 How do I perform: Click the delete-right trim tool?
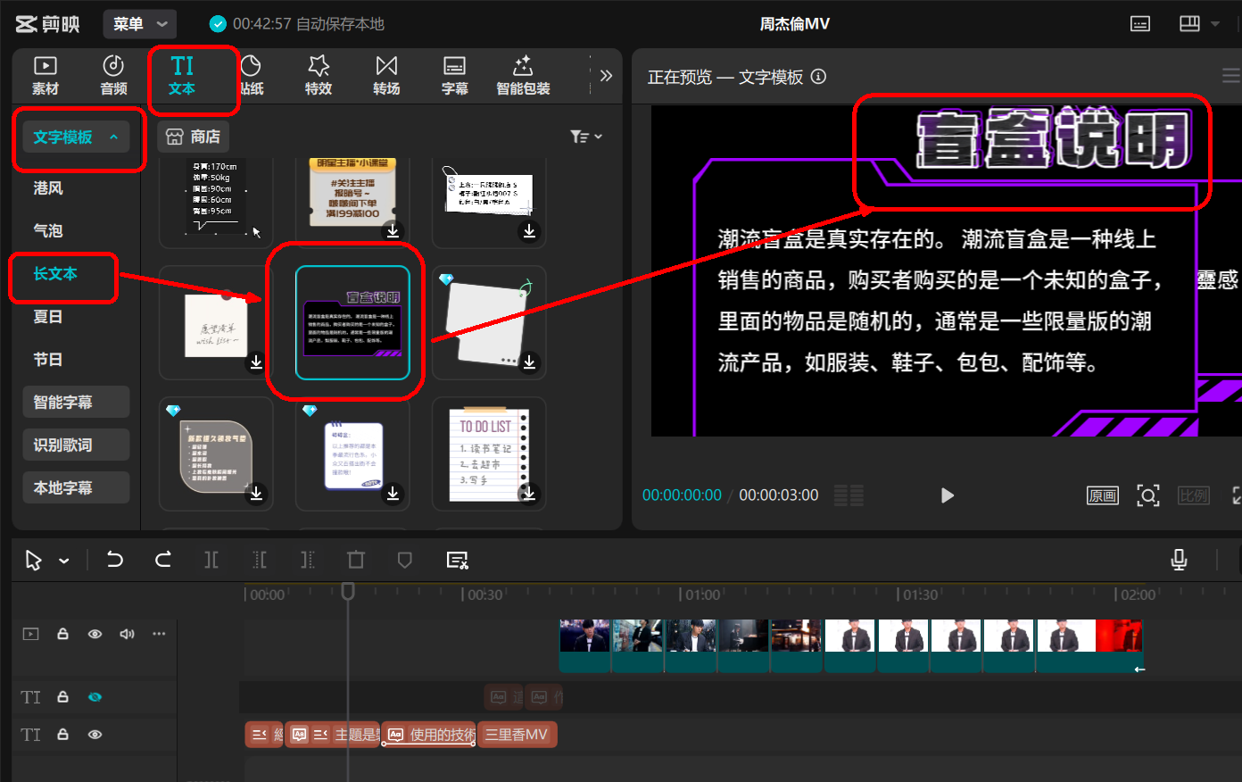point(308,560)
